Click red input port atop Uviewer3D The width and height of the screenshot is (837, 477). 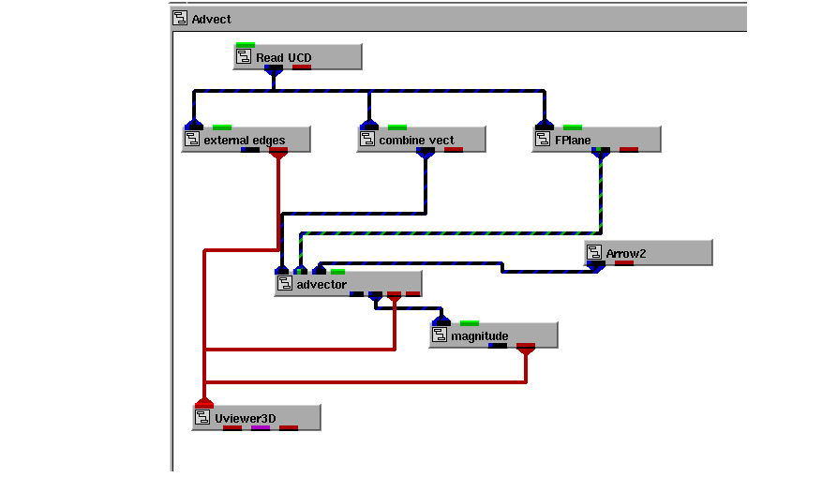(204, 405)
